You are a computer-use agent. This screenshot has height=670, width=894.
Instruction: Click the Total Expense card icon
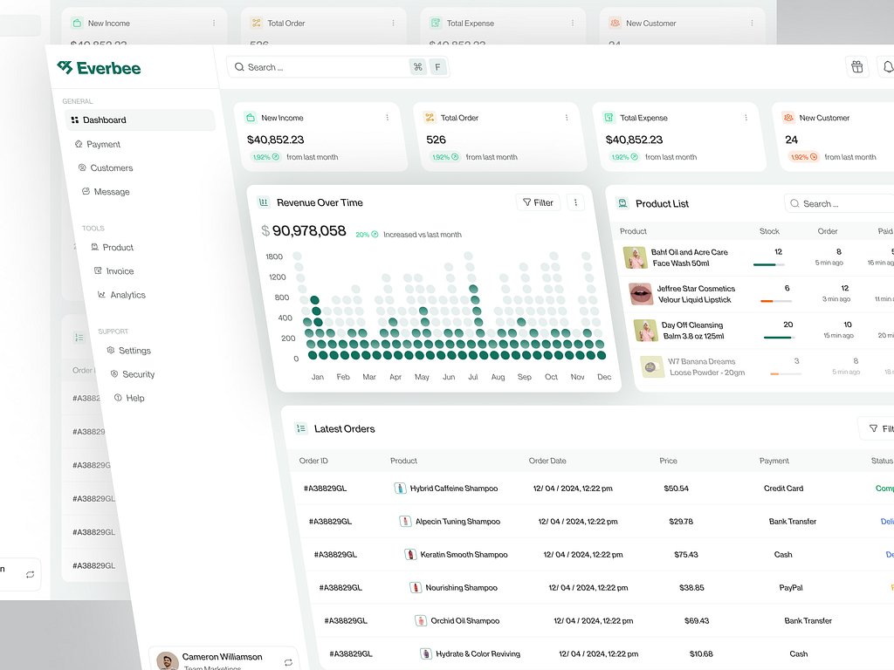coord(609,118)
